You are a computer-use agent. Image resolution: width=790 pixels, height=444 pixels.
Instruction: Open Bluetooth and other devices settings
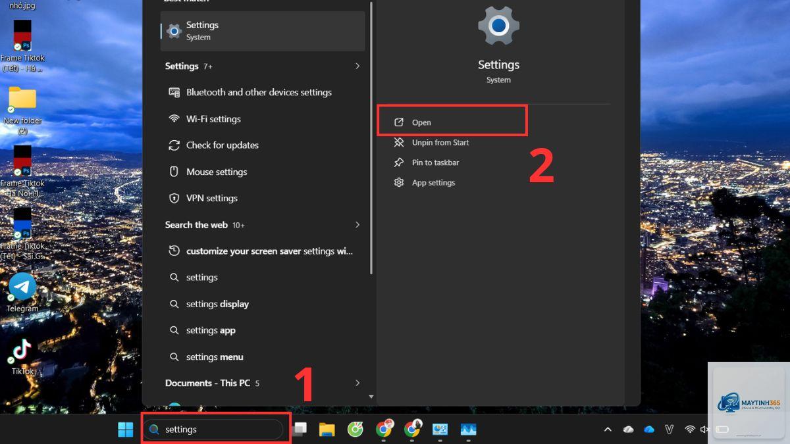pyautogui.click(x=263, y=93)
